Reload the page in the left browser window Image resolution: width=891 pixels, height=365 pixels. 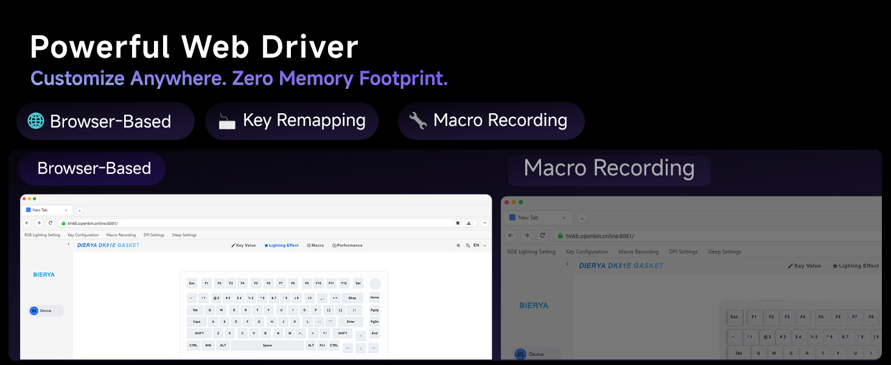click(x=51, y=223)
